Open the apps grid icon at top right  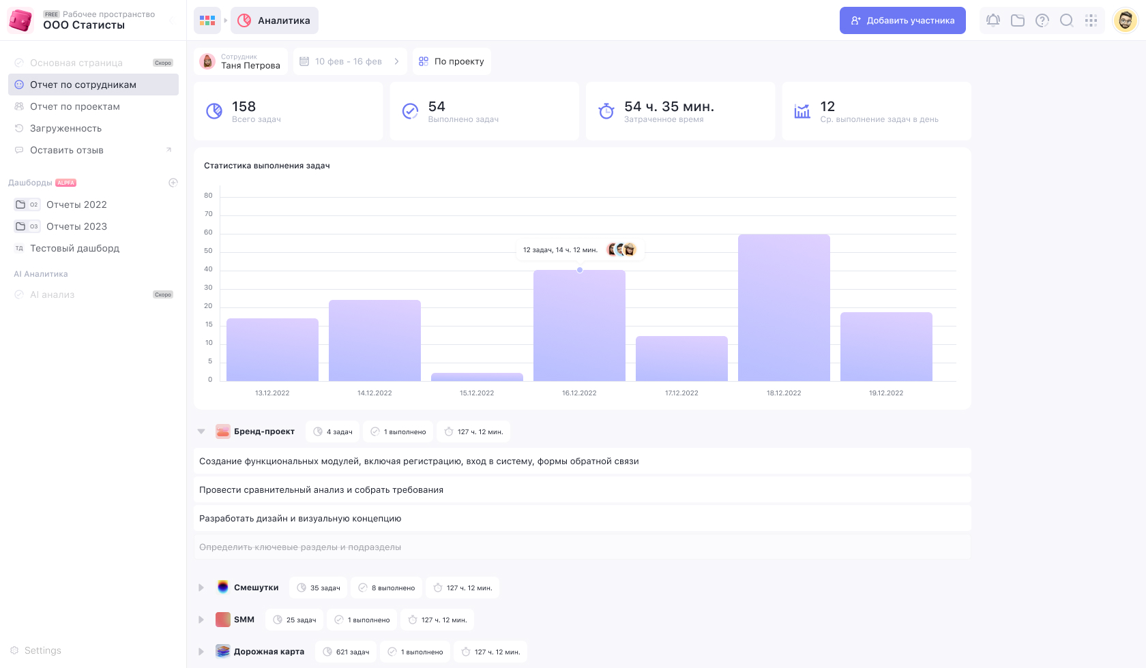(x=1091, y=20)
